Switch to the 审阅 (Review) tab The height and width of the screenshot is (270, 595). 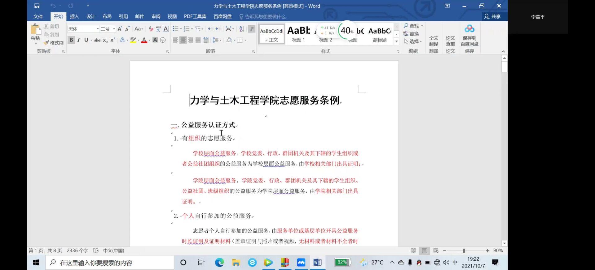pos(156,16)
